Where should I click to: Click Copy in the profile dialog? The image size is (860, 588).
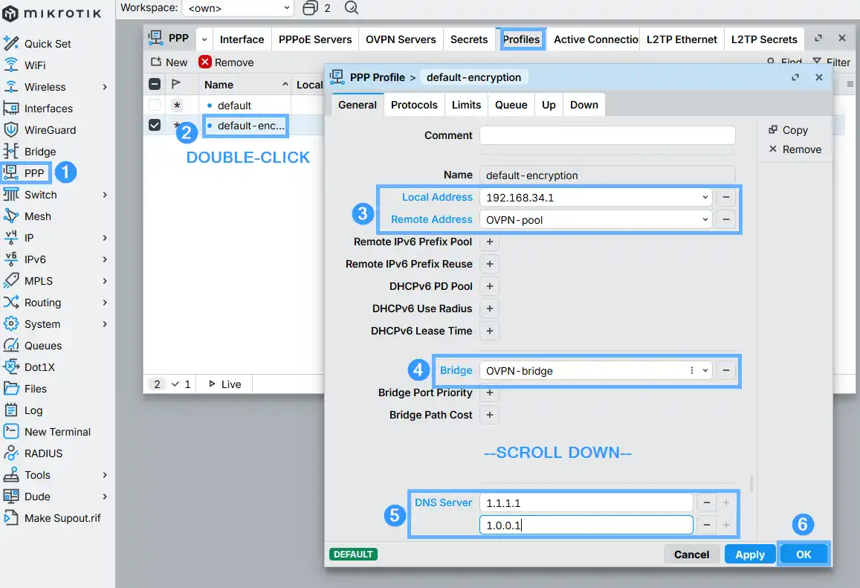point(788,130)
